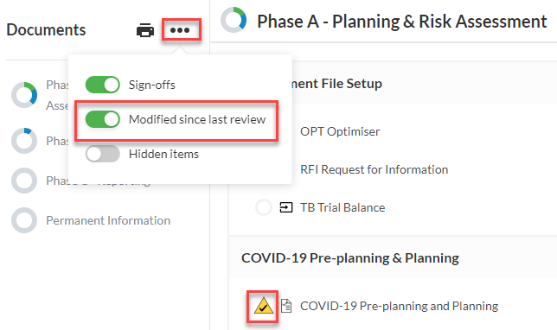Viewport: 557px width, 330px height.
Task: Click the COVID-19 Pre-planning & Planning section header
Action: click(x=350, y=258)
